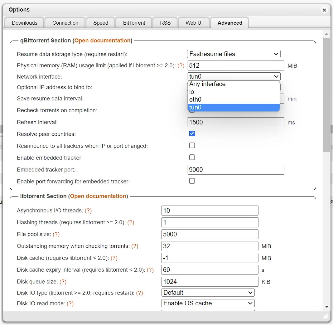
Task: Open Resume data storage type dropdown
Action: (x=234, y=54)
